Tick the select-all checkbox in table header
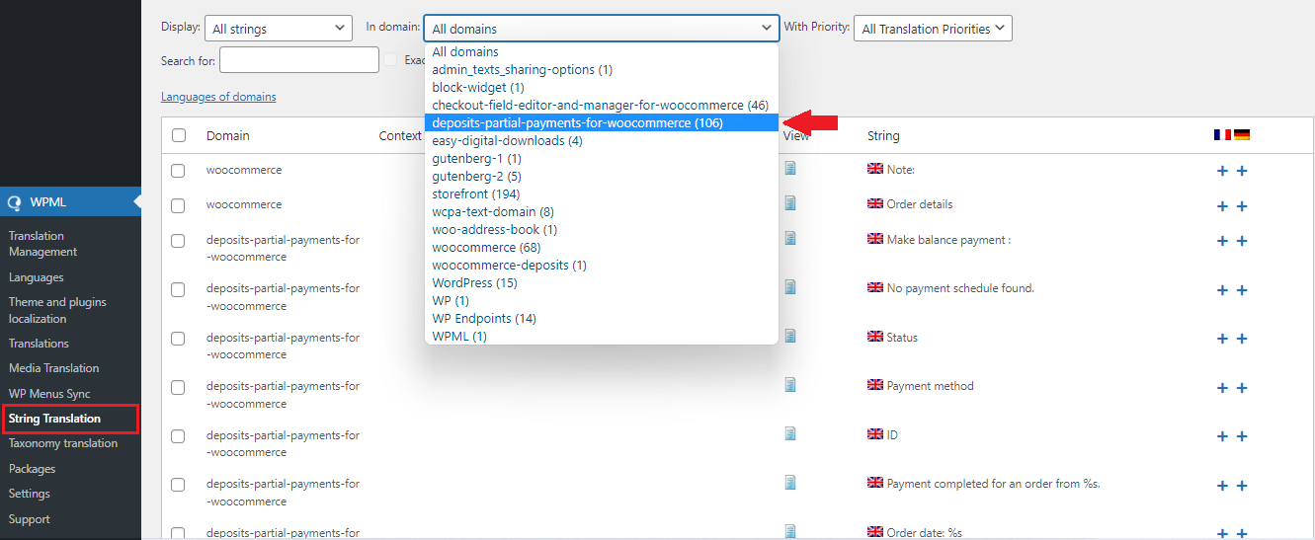 [179, 135]
